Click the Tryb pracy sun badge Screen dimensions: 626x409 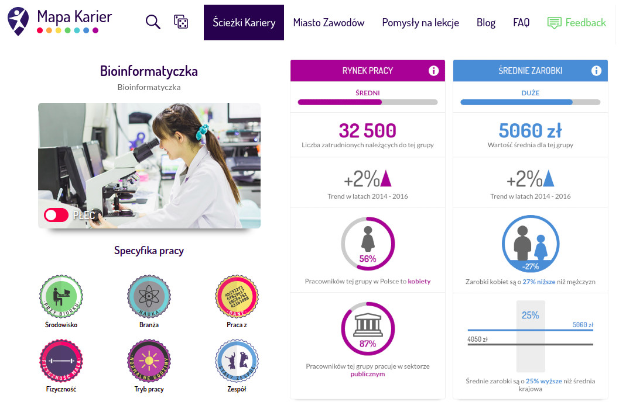coord(149,361)
